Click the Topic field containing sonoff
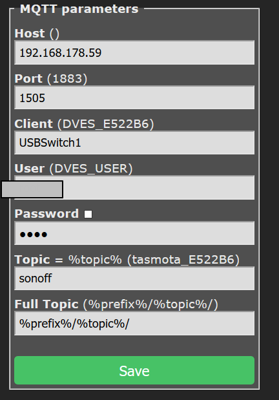The width and height of the screenshot is (279, 400). tap(134, 279)
